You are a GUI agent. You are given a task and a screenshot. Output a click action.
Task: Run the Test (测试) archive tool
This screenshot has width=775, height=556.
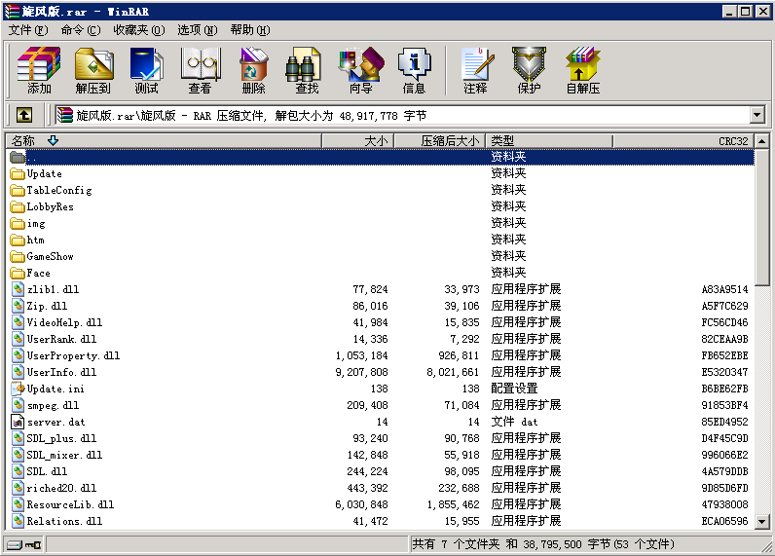[x=146, y=70]
